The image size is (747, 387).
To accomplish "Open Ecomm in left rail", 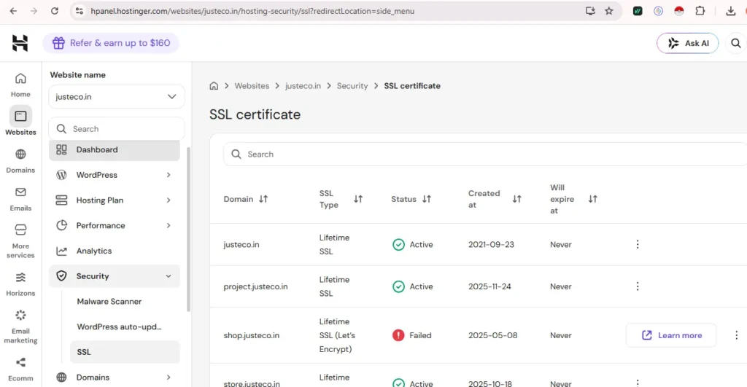I will pos(20,370).
